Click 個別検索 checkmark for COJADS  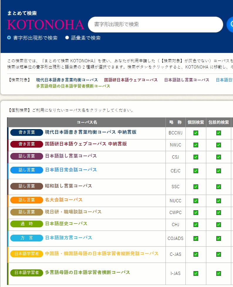(196, 238)
